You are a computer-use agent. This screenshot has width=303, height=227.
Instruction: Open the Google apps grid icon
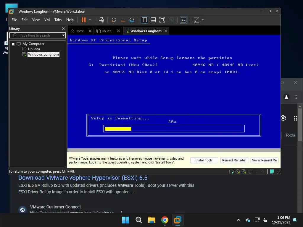pos(296,118)
